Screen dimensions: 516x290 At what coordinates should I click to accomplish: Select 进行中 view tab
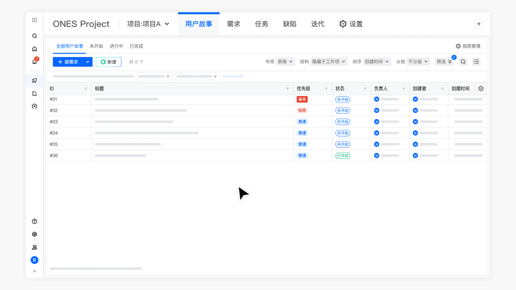tap(116, 46)
